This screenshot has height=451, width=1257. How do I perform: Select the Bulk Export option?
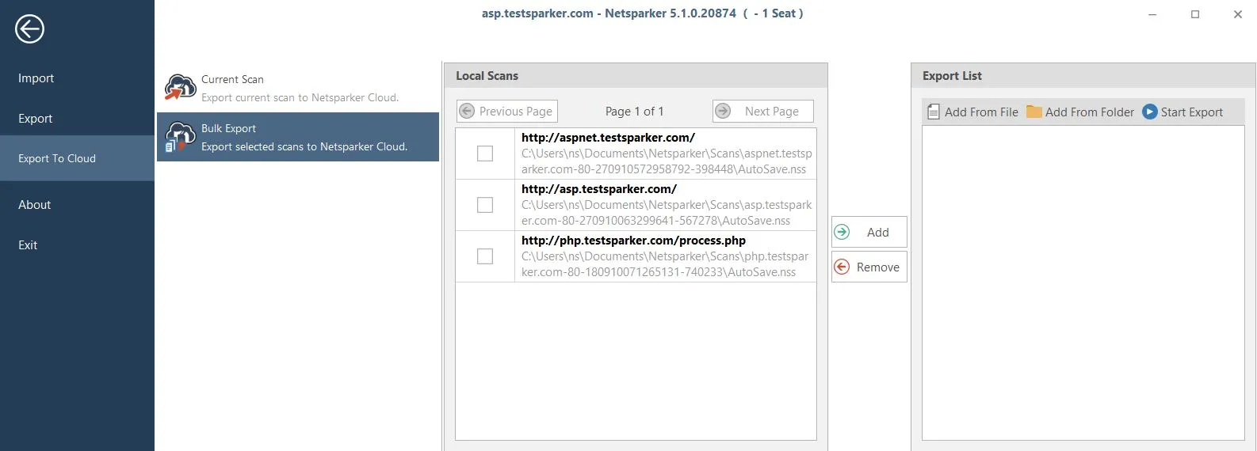298,137
